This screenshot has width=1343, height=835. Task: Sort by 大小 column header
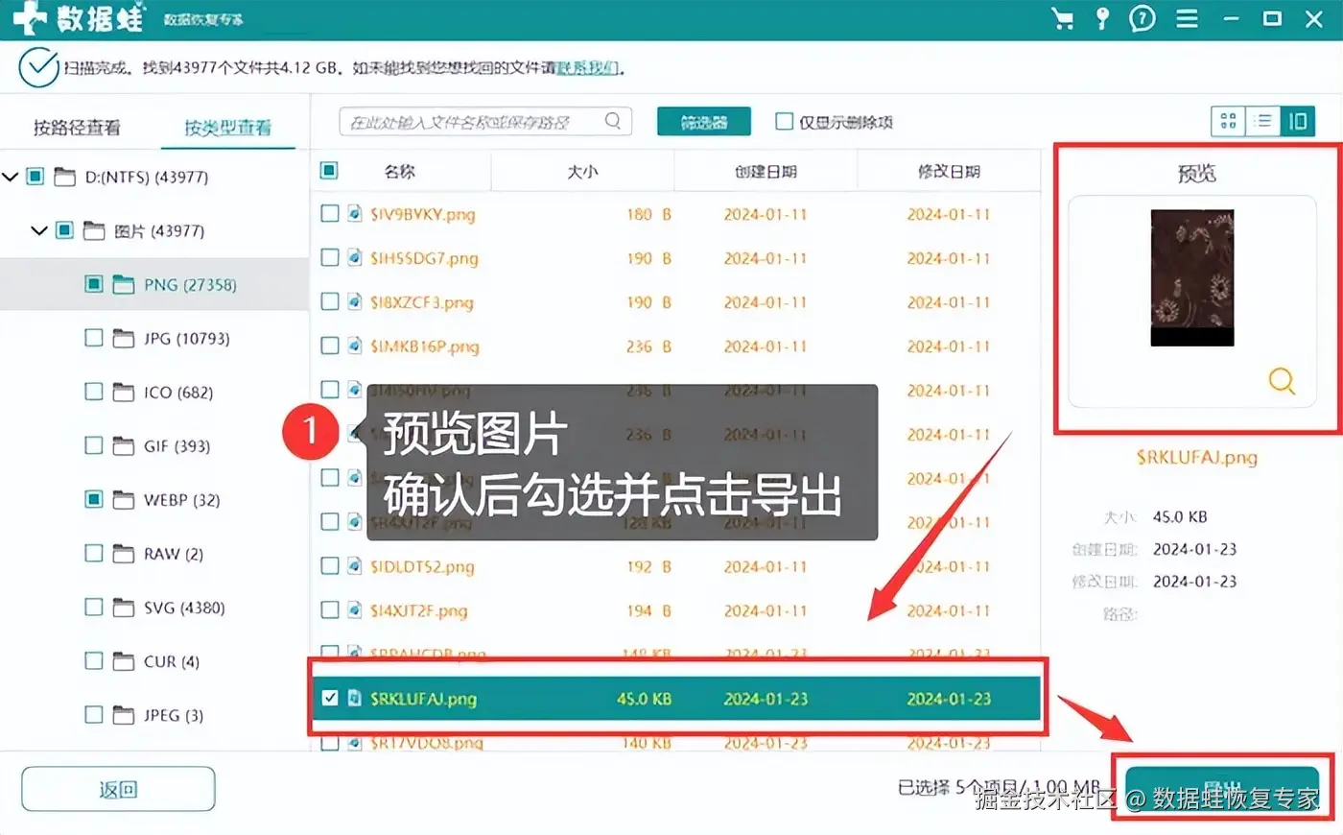click(x=582, y=171)
